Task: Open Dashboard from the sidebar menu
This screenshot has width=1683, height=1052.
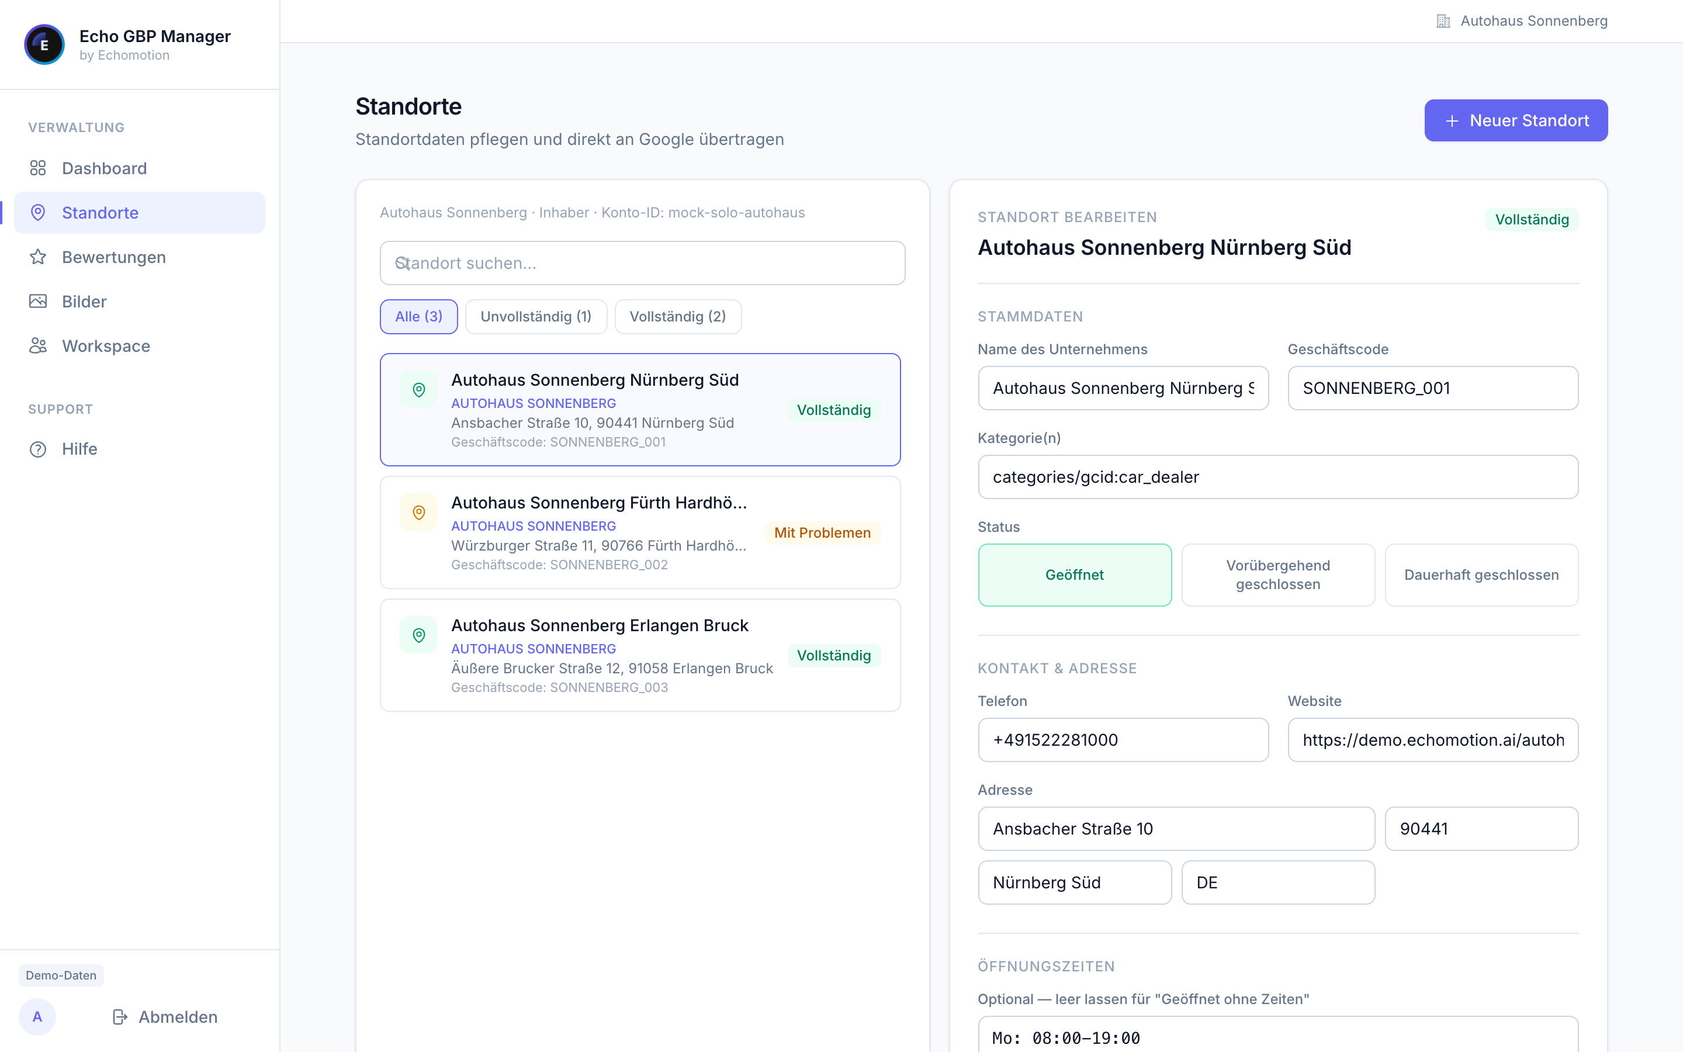Action: click(140, 168)
